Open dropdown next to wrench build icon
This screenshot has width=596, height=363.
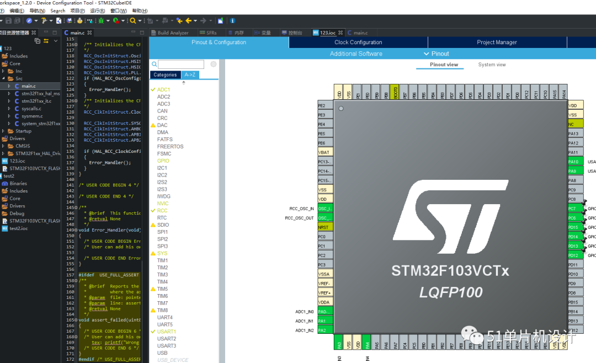[51, 20]
